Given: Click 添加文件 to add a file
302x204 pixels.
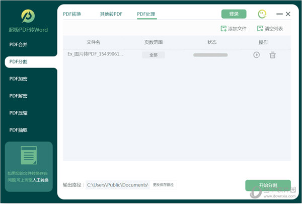Looking at the screenshot, I should [x=234, y=29].
